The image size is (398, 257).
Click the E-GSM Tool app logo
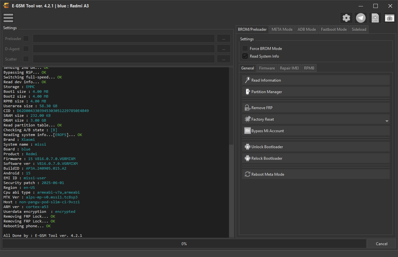click(6, 6)
